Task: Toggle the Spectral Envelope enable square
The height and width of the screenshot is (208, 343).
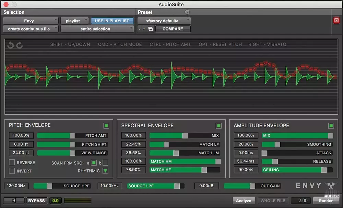Action: tap(218, 126)
